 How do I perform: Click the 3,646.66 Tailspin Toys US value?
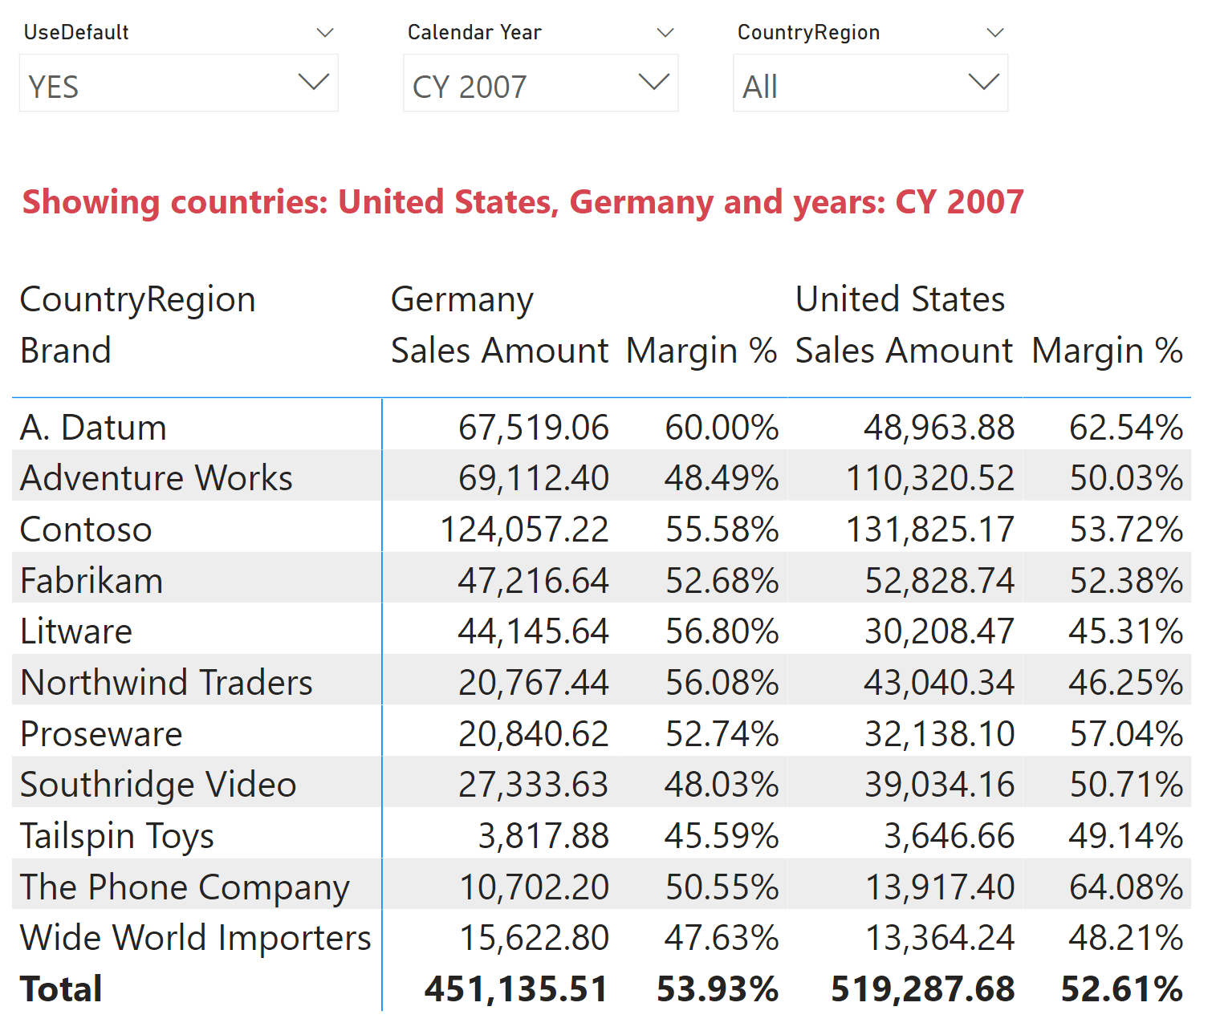[950, 836]
